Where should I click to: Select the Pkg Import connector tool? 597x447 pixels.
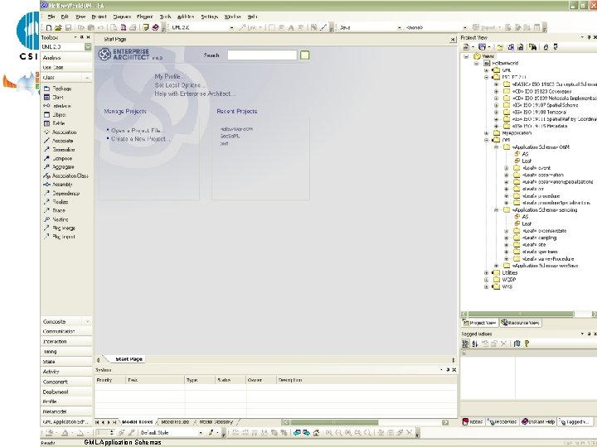60,237
